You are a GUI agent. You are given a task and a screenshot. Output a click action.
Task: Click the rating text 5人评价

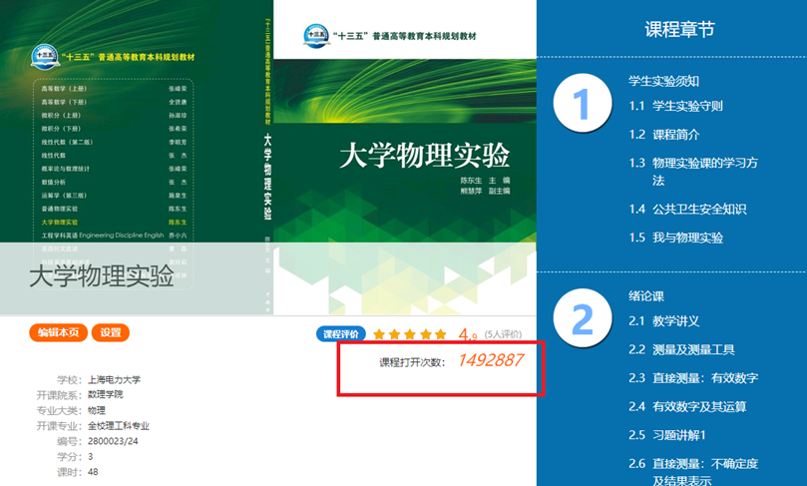(503, 334)
